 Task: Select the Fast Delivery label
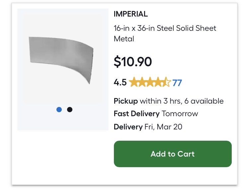[x=136, y=114]
